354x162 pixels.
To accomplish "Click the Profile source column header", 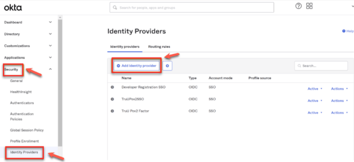I will tap(259, 78).
